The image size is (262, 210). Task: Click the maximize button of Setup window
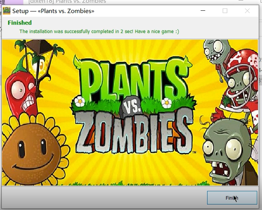(225, 11)
